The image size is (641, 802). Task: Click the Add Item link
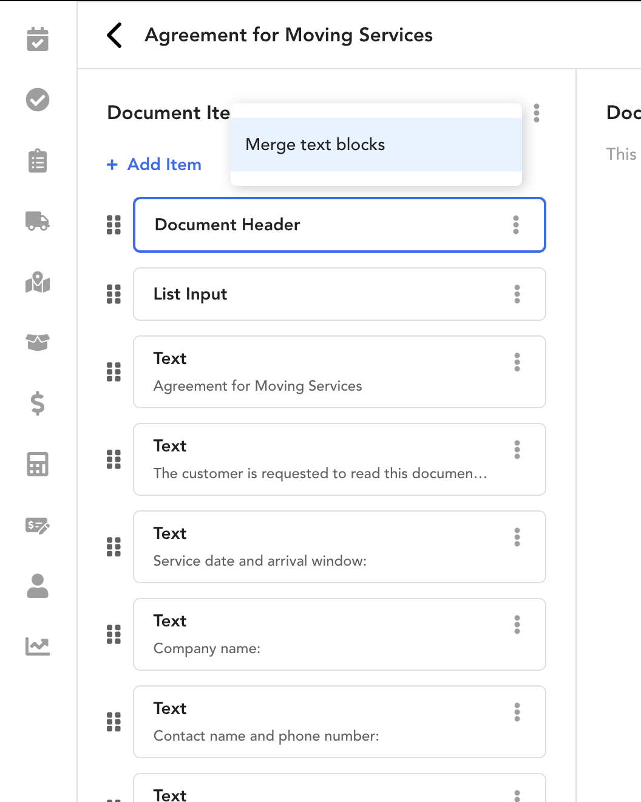[x=154, y=165]
